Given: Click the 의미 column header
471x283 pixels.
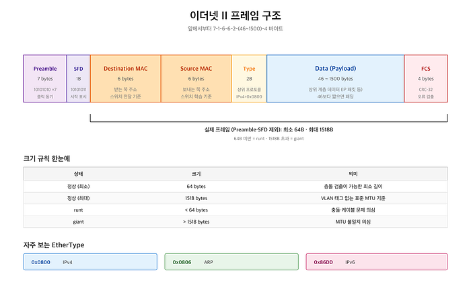Looking at the screenshot, I should [353, 174].
